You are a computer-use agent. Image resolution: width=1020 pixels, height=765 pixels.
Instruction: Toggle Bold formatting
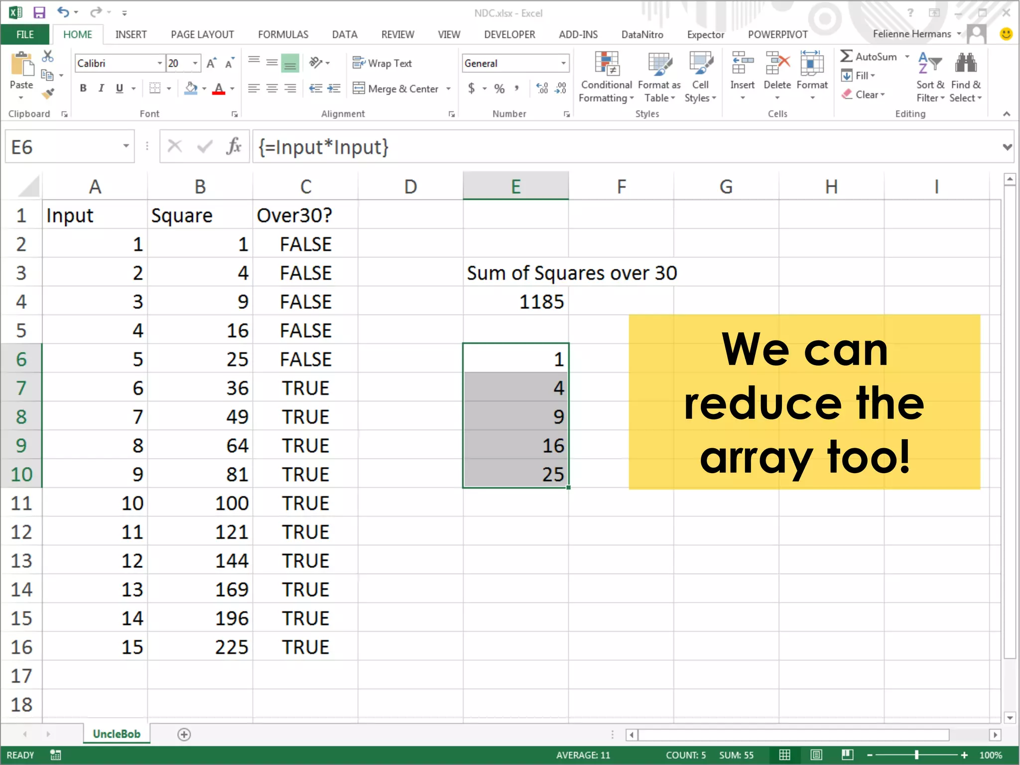(x=83, y=88)
